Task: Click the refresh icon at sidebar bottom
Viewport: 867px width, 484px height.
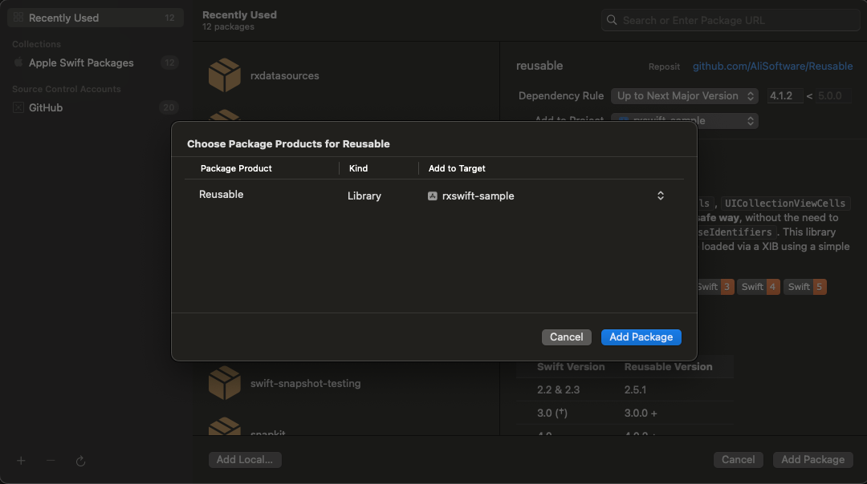Action: pos(80,461)
